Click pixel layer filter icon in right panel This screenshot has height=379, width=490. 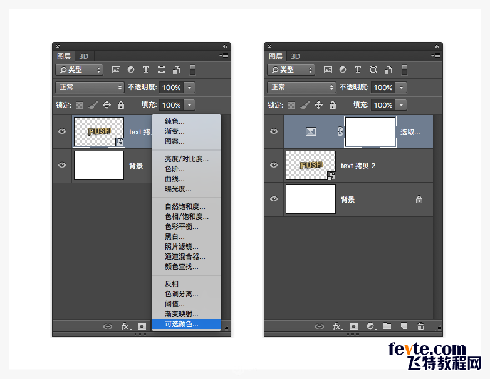pyautogui.click(x=328, y=70)
